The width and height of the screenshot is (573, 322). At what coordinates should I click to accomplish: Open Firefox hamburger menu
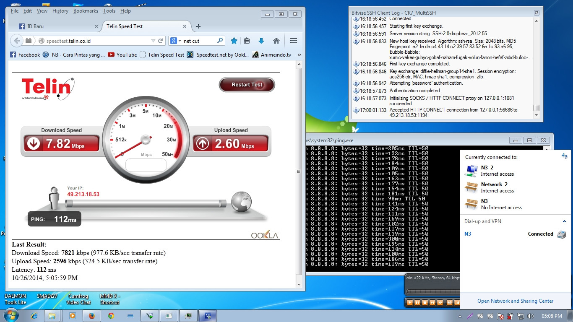[293, 41]
